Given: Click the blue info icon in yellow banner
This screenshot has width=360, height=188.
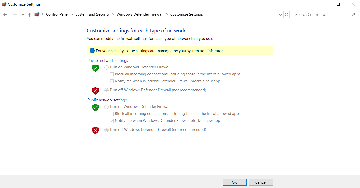Looking at the screenshot, I should (x=92, y=51).
